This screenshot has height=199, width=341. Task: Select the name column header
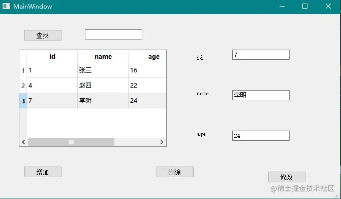click(103, 57)
